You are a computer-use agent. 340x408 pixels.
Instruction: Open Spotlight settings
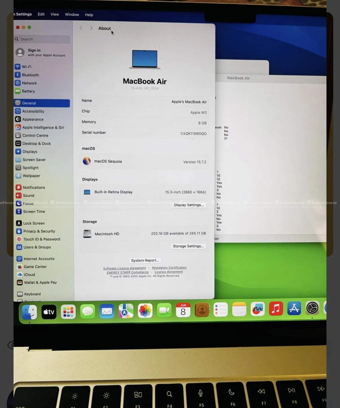click(27, 168)
